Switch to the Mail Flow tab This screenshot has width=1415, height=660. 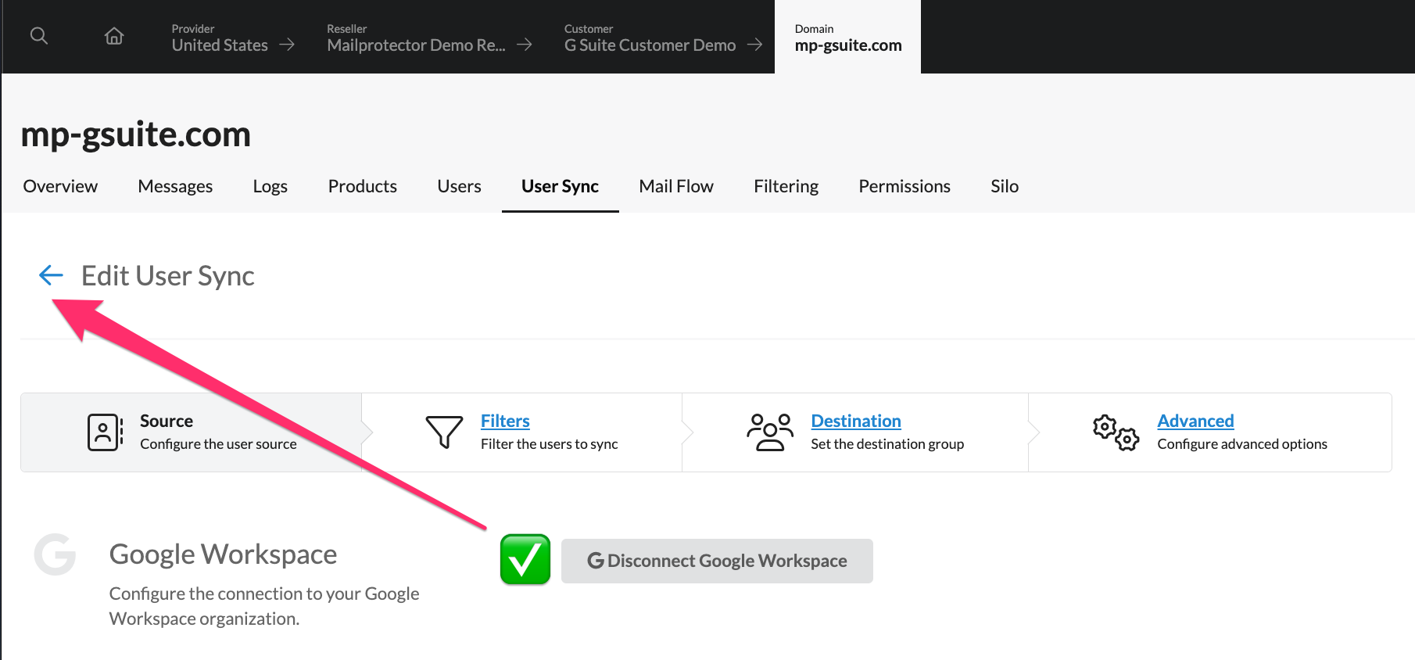pos(675,186)
